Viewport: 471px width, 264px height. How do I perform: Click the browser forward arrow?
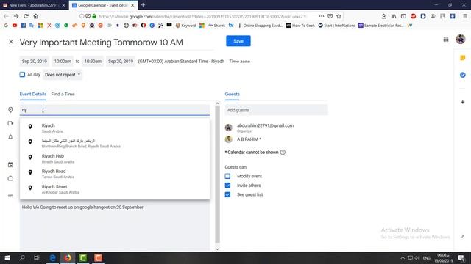16,16
